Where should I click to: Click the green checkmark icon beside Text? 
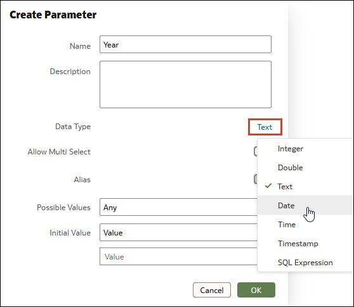point(268,186)
